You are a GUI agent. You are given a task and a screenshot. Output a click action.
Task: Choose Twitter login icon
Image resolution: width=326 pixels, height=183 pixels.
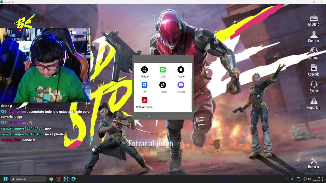pyautogui.click(x=145, y=70)
